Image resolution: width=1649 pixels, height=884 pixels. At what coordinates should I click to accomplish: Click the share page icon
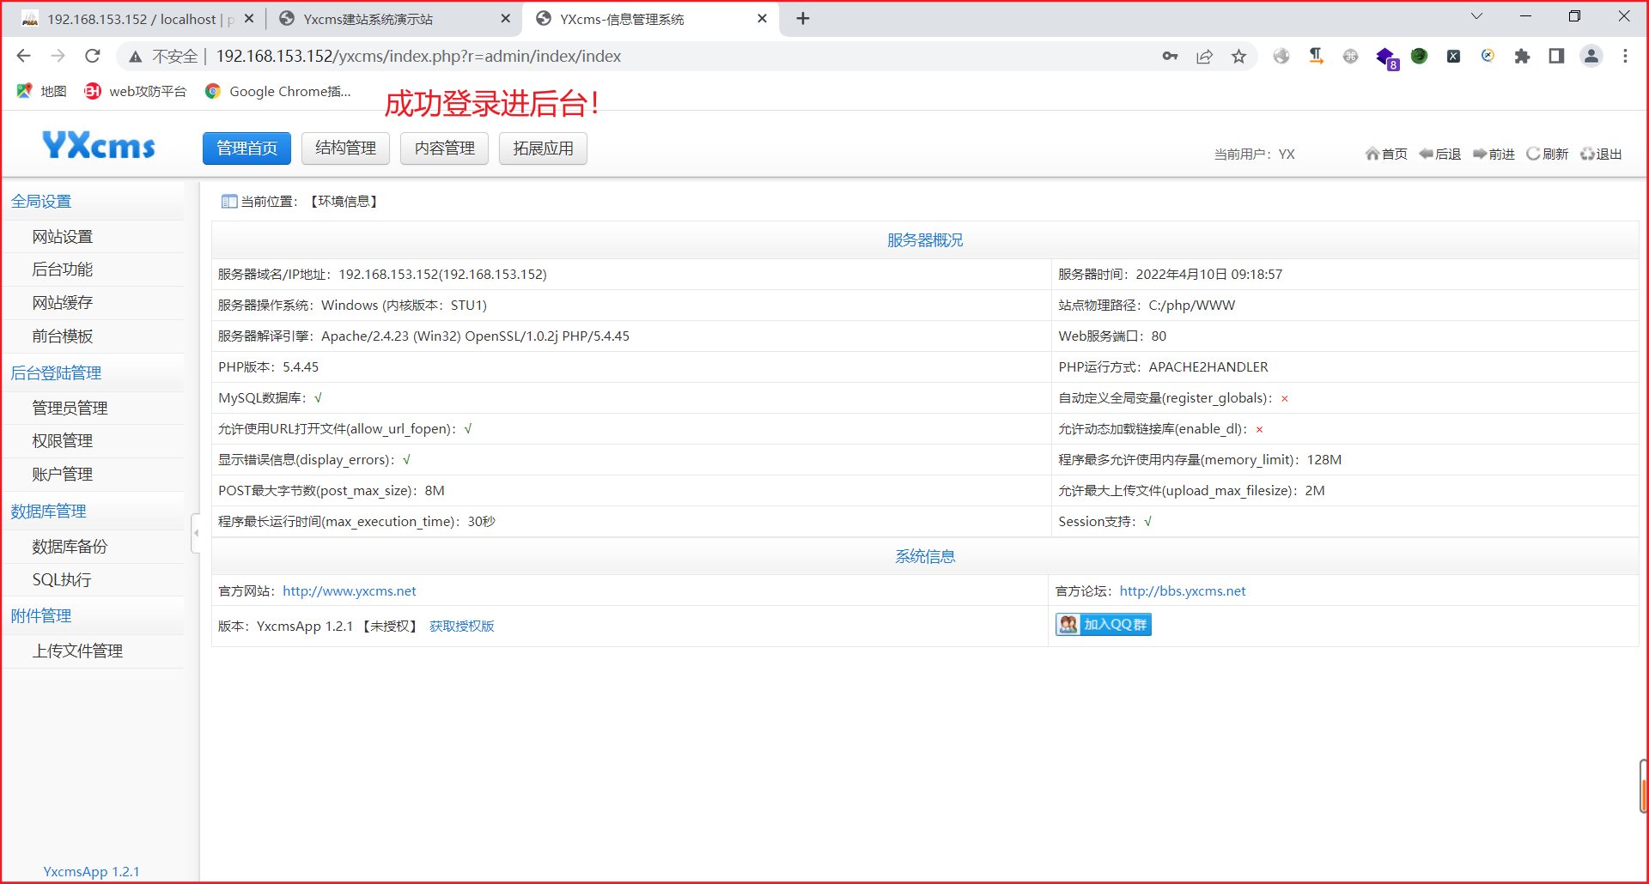1204,57
